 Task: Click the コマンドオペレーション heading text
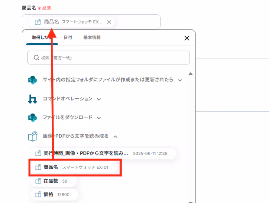pyautogui.click(x=68, y=99)
